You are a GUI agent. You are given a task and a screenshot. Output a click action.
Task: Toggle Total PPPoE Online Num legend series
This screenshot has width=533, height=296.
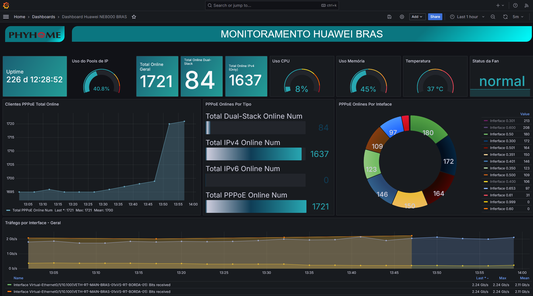tap(32, 210)
